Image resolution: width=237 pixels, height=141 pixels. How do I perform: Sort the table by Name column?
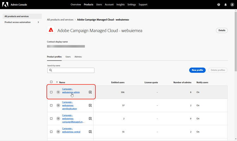62,82
